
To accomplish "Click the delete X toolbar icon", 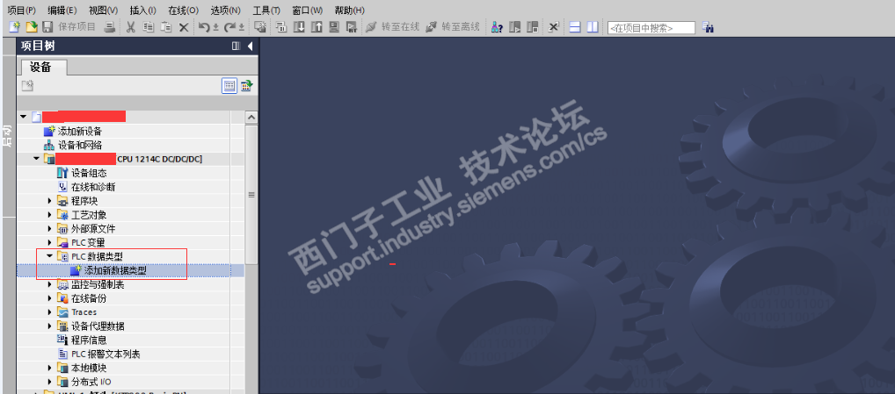I will [183, 26].
